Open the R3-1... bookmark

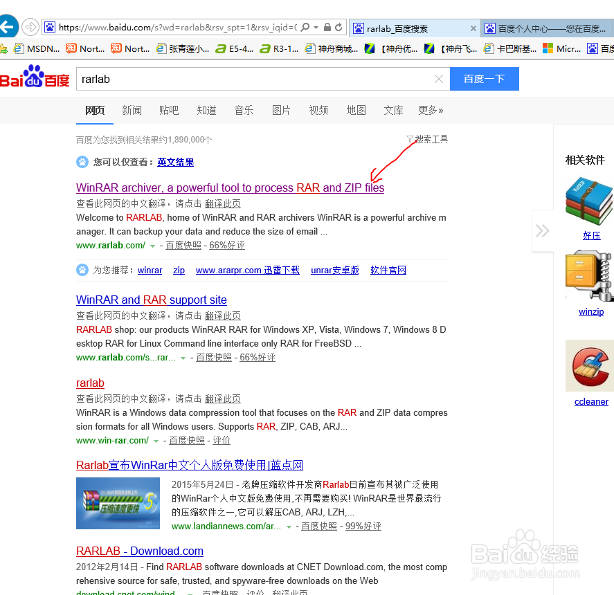[279, 48]
